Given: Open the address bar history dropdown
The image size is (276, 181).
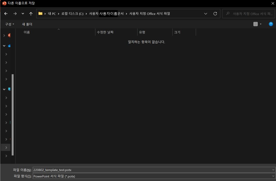Looking at the screenshot, I should tap(205, 13).
